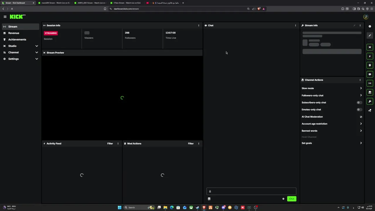375x211 pixels.
Task: Click into the chat message input
Action: (x=251, y=191)
